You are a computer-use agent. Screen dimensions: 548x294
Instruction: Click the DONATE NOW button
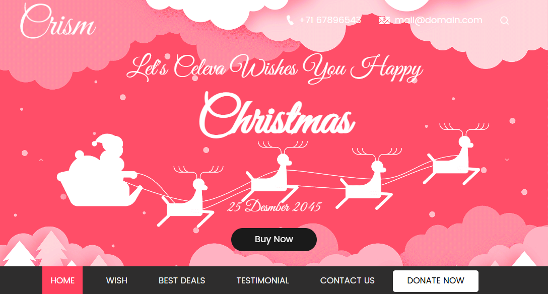[436, 281]
